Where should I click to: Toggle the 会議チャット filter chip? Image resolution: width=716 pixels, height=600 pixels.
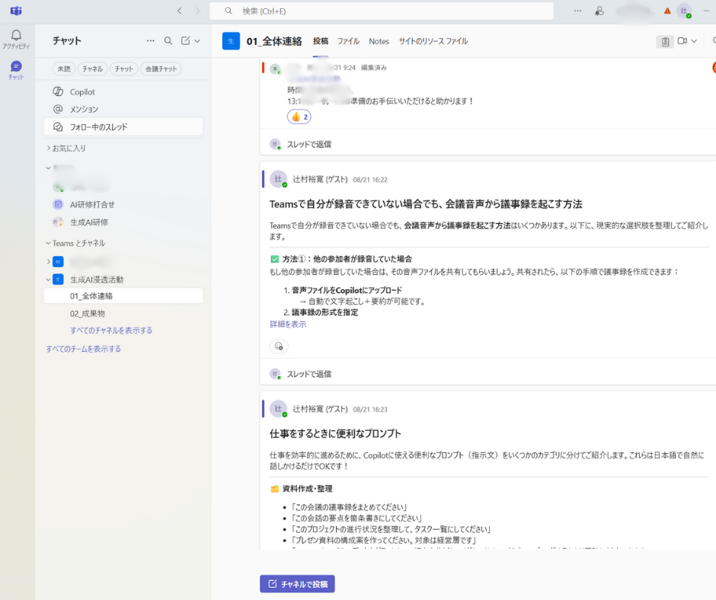[x=161, y=69]
